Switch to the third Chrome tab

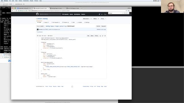57,8
